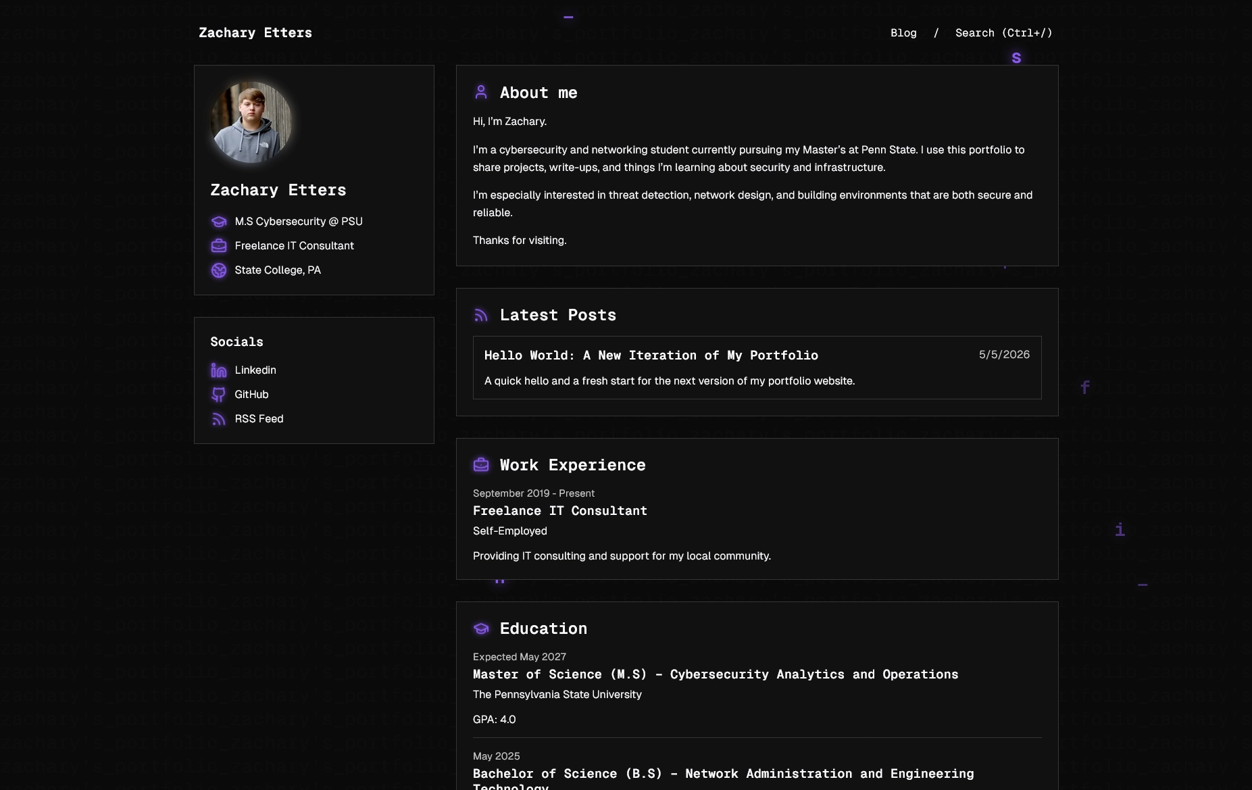
Task: Click the RSS icon under Socials
Action: tap(219, 419)
